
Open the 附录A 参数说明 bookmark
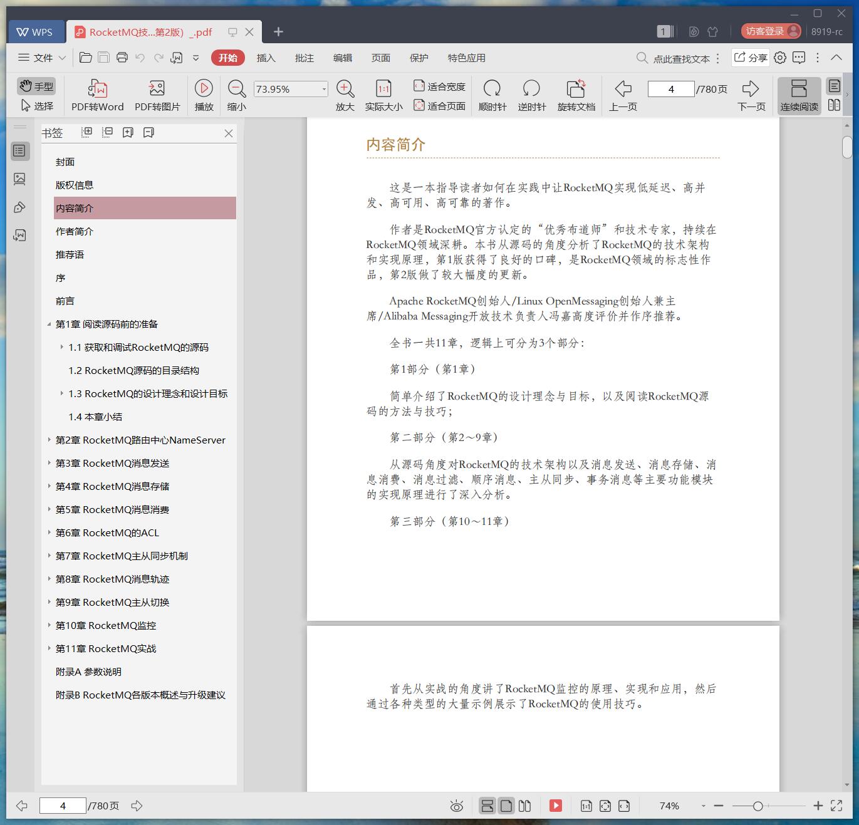coord(88,672)
